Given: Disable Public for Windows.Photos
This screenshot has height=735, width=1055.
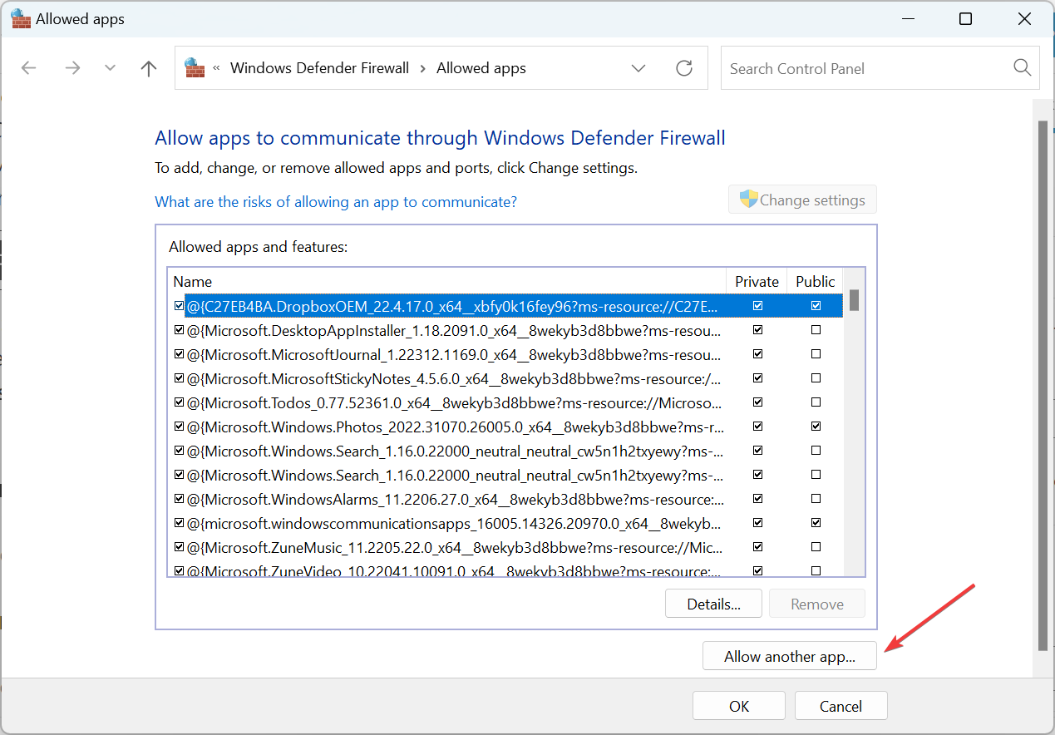Looking at the screenshot, I should (x=816, y=427).
